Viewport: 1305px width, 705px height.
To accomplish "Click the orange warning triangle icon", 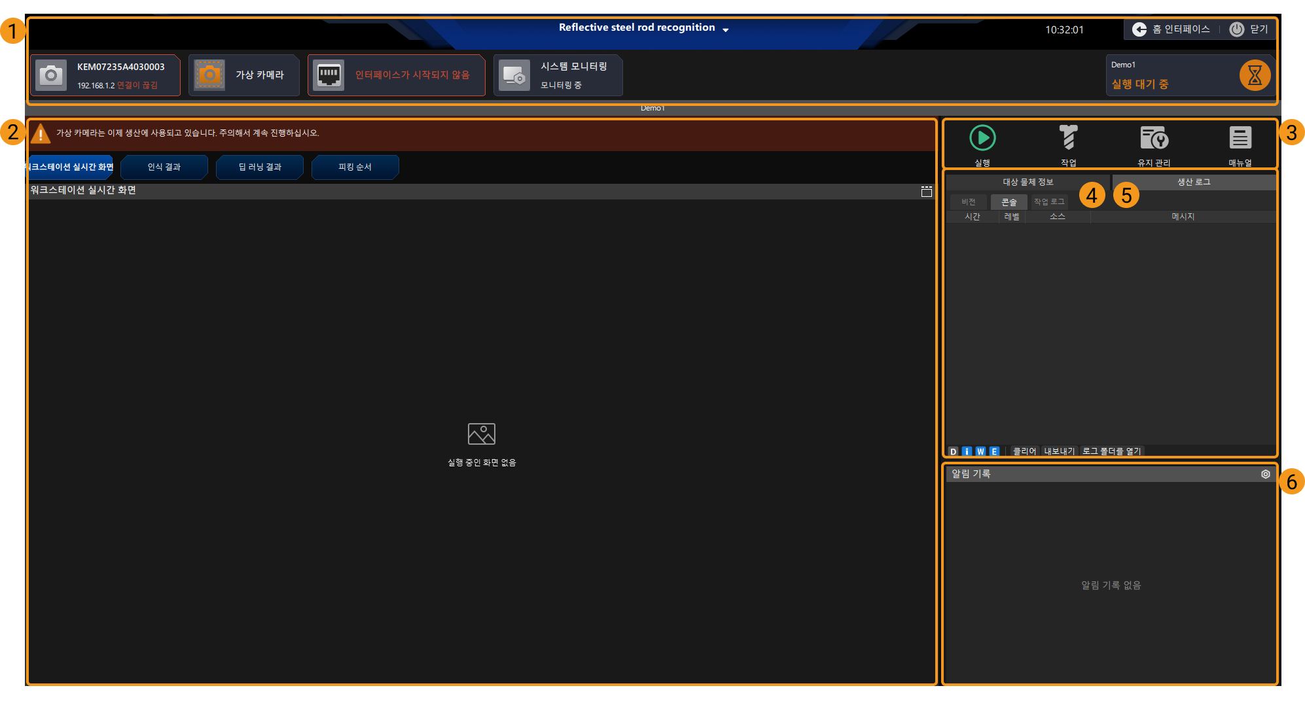I will (x=41, y=133).
